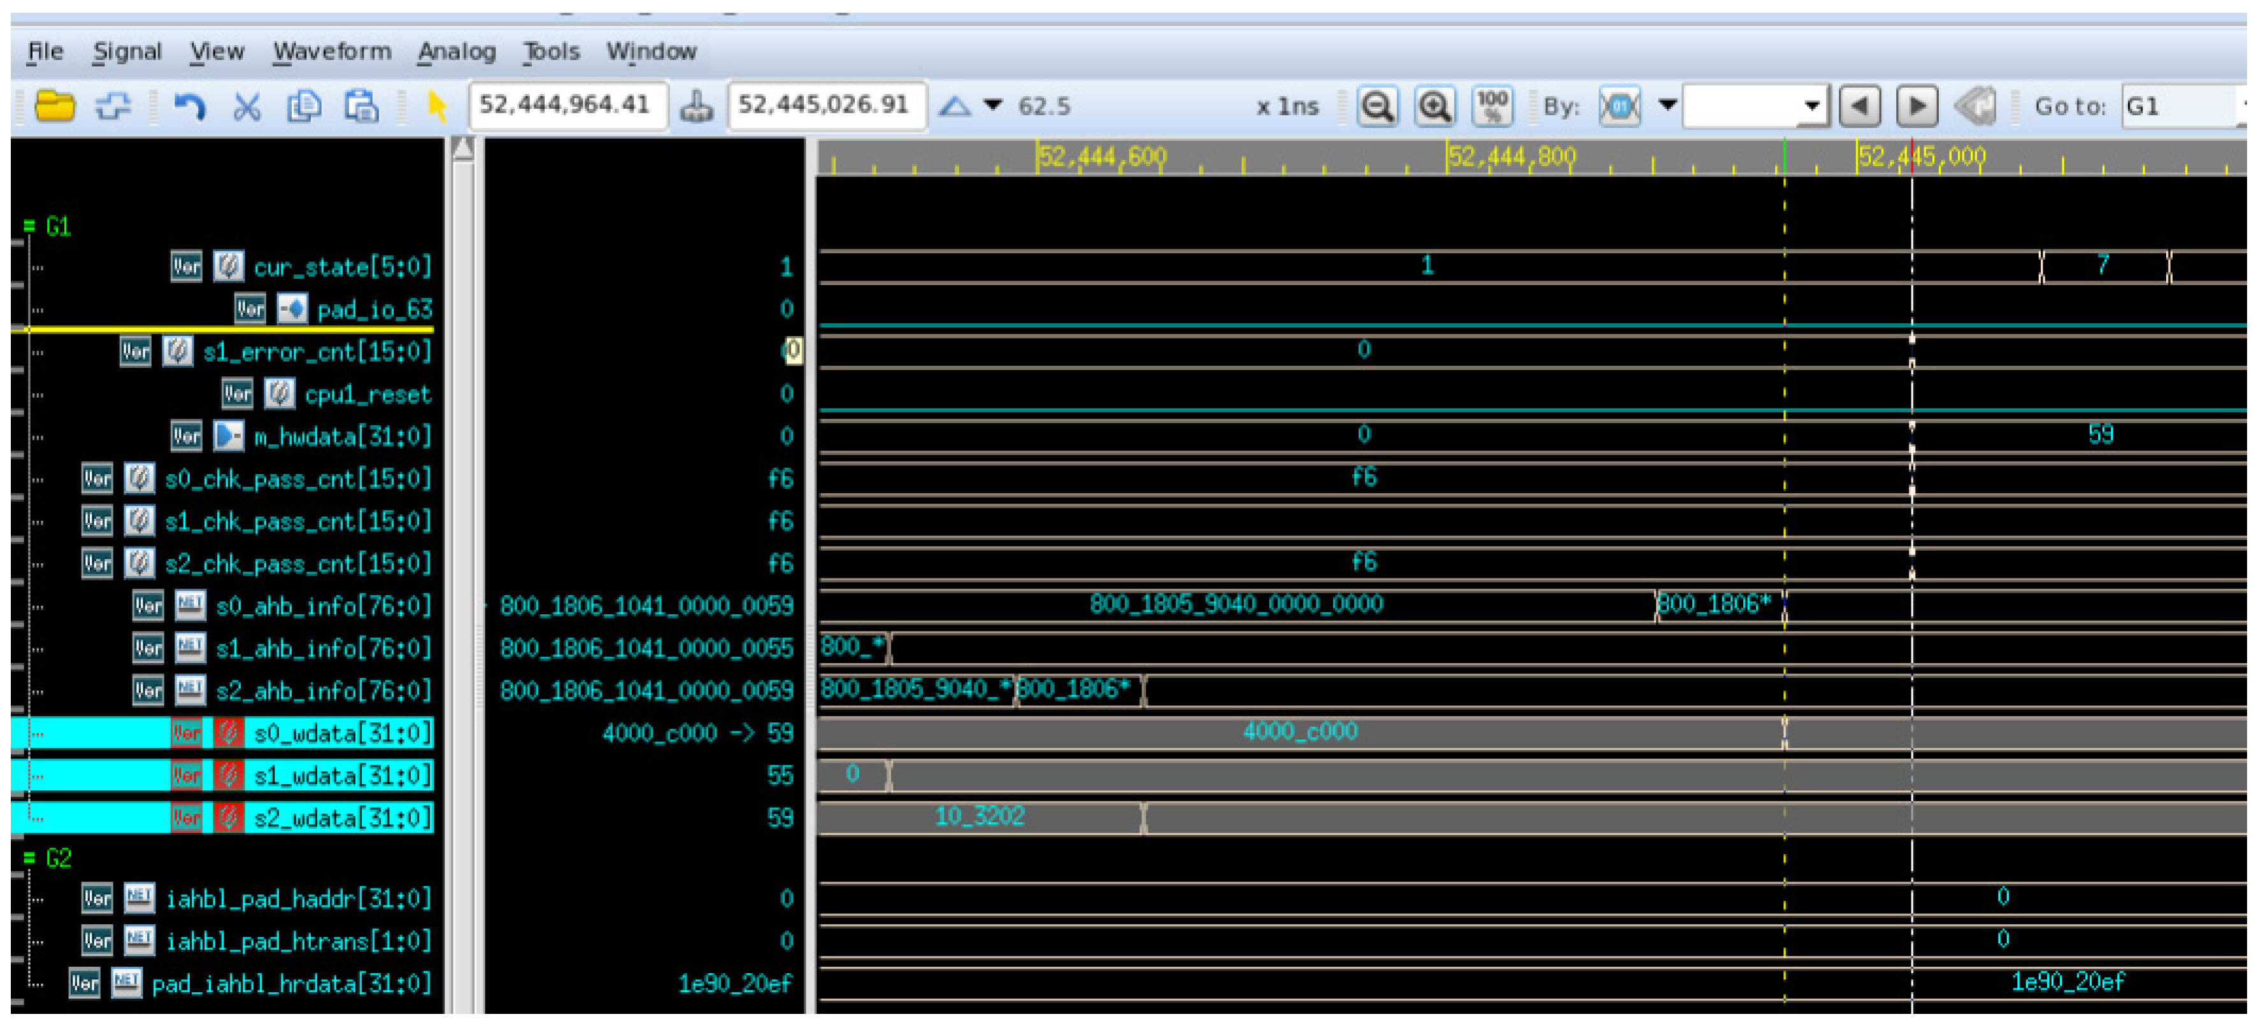Click the marker time field 52,445,026.91
Screen dimensions: 2263x1026
pos(826,106)
